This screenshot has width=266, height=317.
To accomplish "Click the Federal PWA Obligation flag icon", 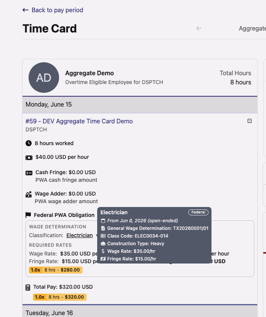I will point(28,215).
